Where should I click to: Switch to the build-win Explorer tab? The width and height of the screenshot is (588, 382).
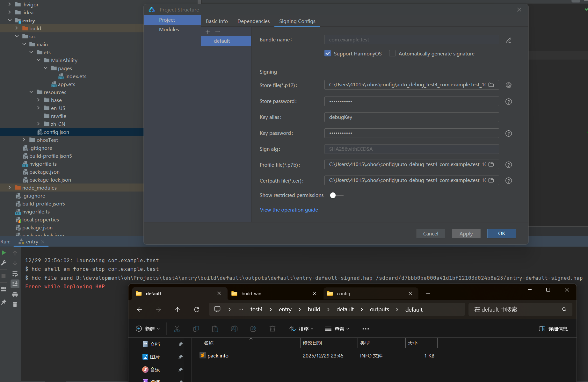tap(251, 293)
